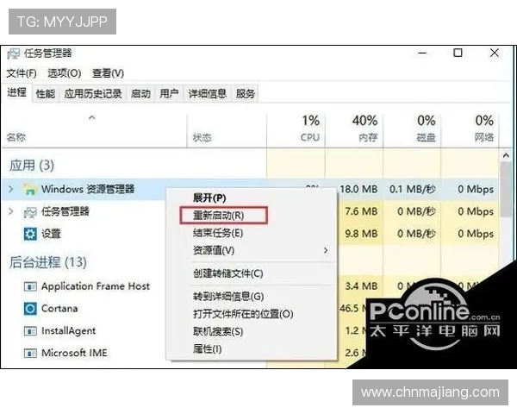Sort by the 状态 column header

202,137
